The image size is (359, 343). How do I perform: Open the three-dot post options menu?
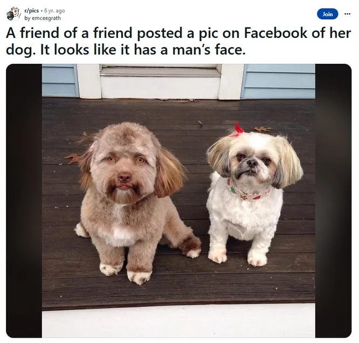pyautogui.click(x=347, y=14)
